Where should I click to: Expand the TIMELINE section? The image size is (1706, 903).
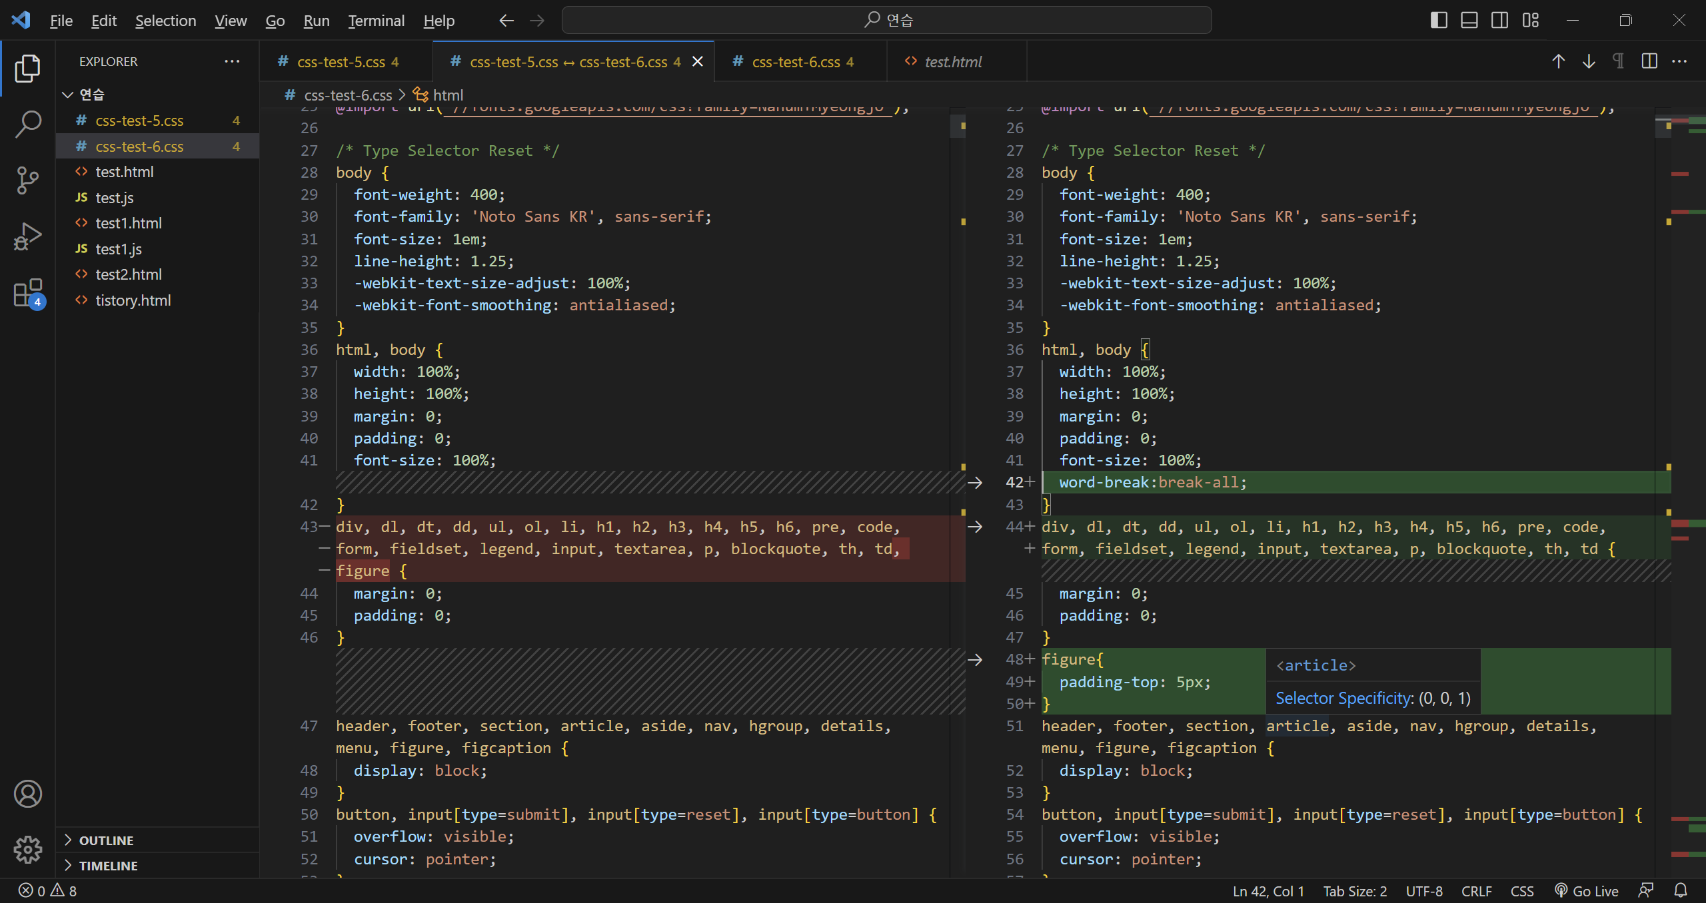(x=108, y=866)
